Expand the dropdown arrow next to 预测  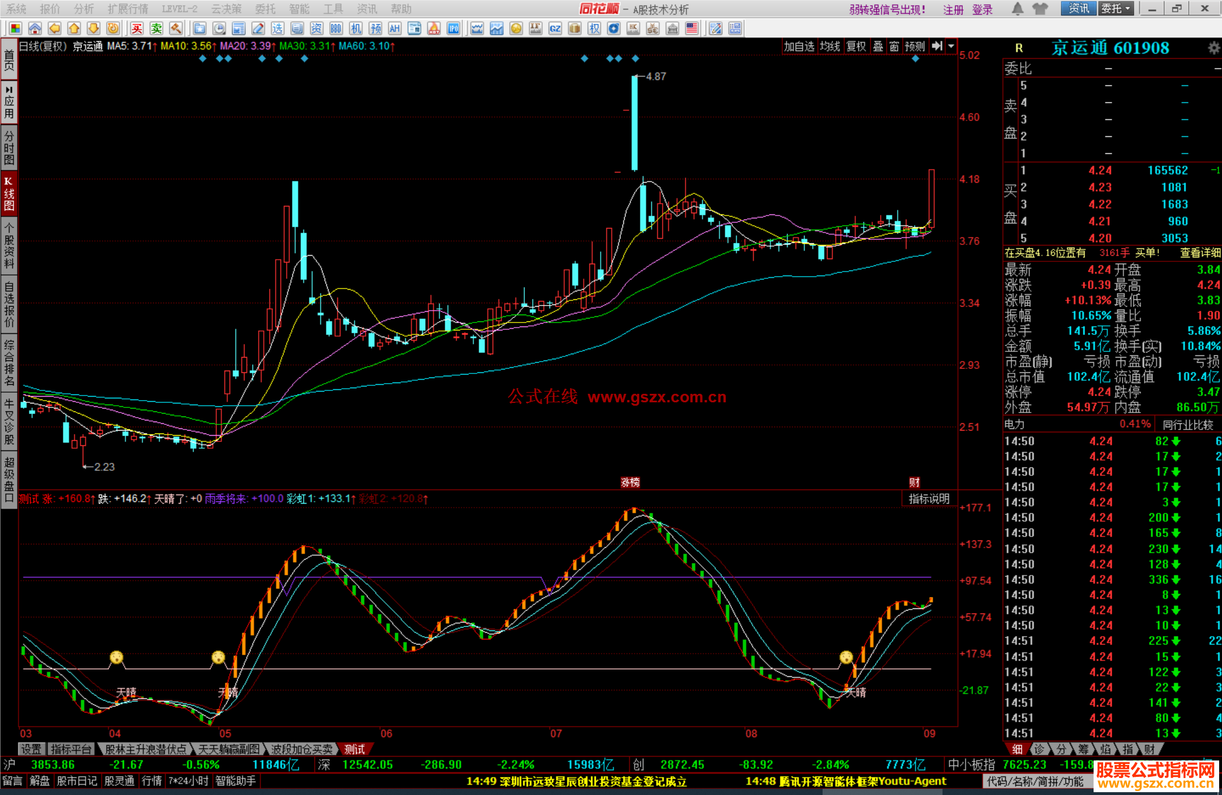951,46
